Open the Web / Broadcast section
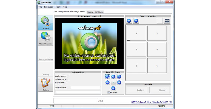 coord(45,38)
